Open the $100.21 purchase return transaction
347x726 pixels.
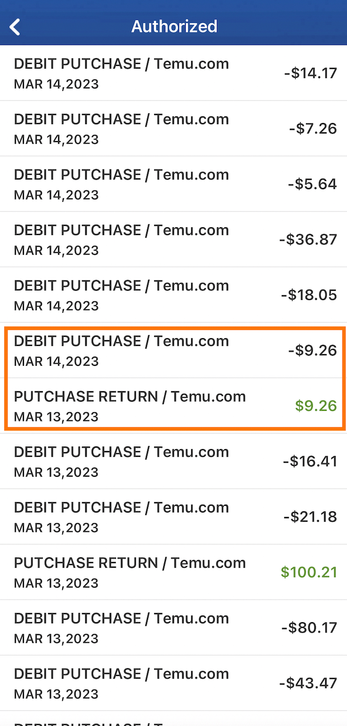coord(173,572)
